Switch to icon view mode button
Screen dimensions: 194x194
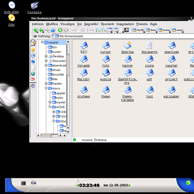[110, 30]
